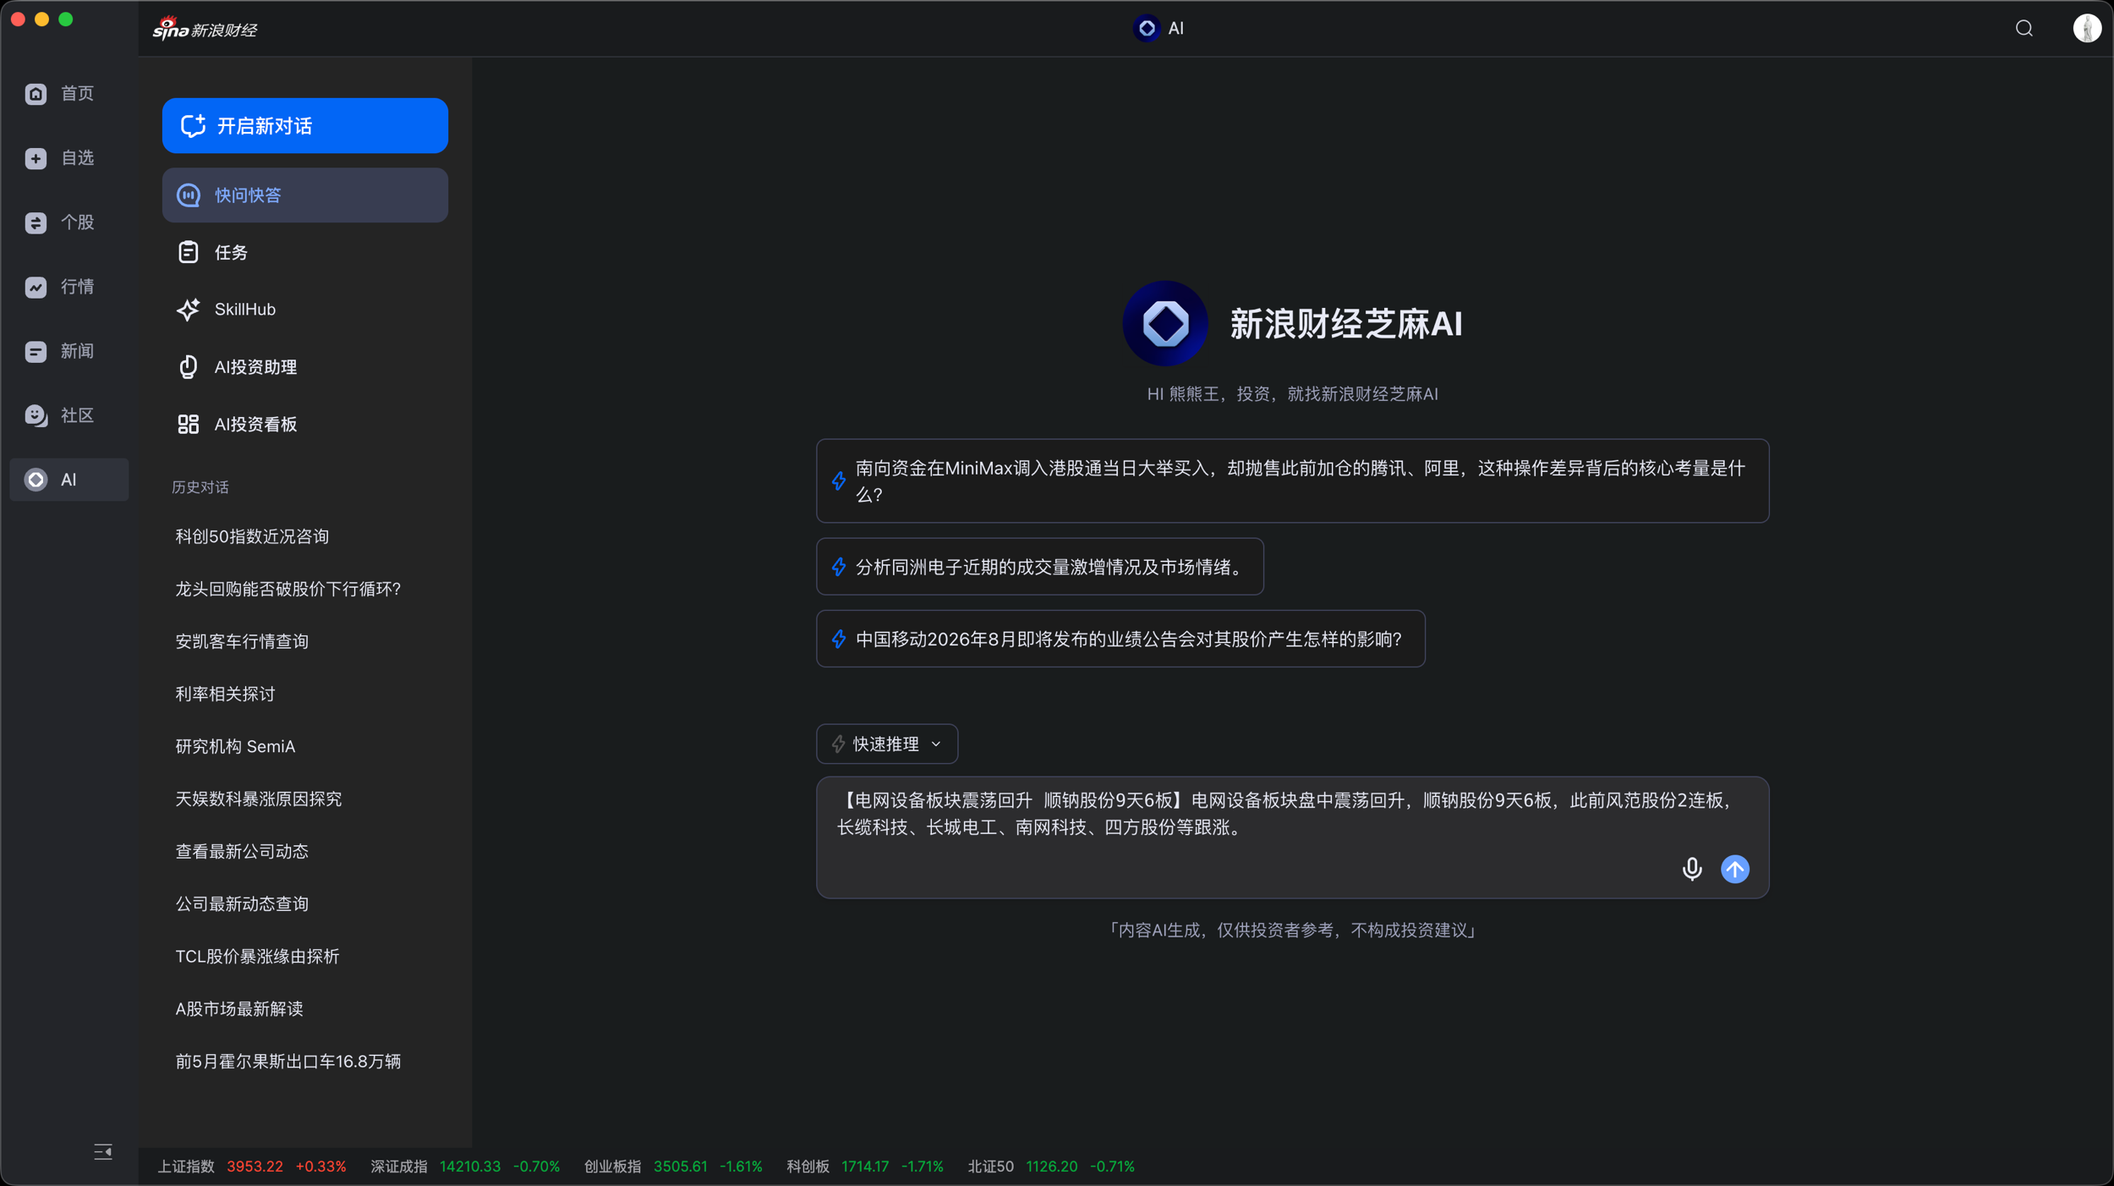The height and width of the screenshot is (1186, 2114).
Task: Click the 新浪财经芝麻AI logo emblem
Action: coord(1164,323)
